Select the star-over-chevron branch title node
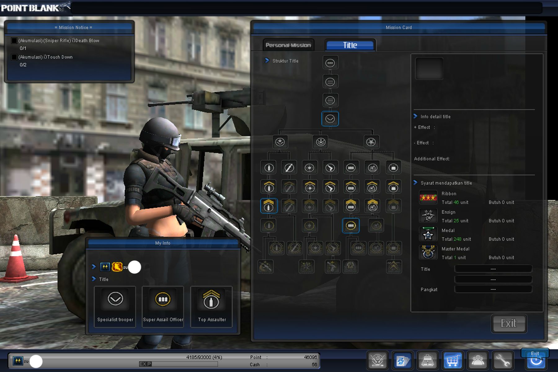558x372 pixels. pos(280,142)
